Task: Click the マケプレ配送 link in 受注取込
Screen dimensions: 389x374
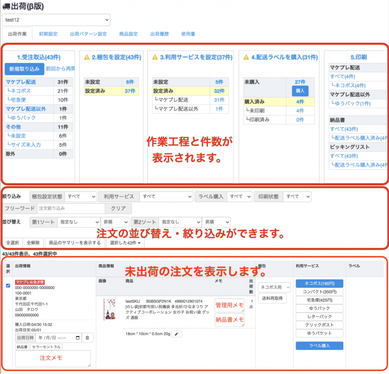Action: (x=21, y=82)
